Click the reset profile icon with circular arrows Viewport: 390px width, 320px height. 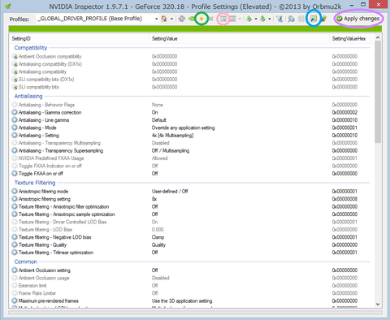[182, 19]
